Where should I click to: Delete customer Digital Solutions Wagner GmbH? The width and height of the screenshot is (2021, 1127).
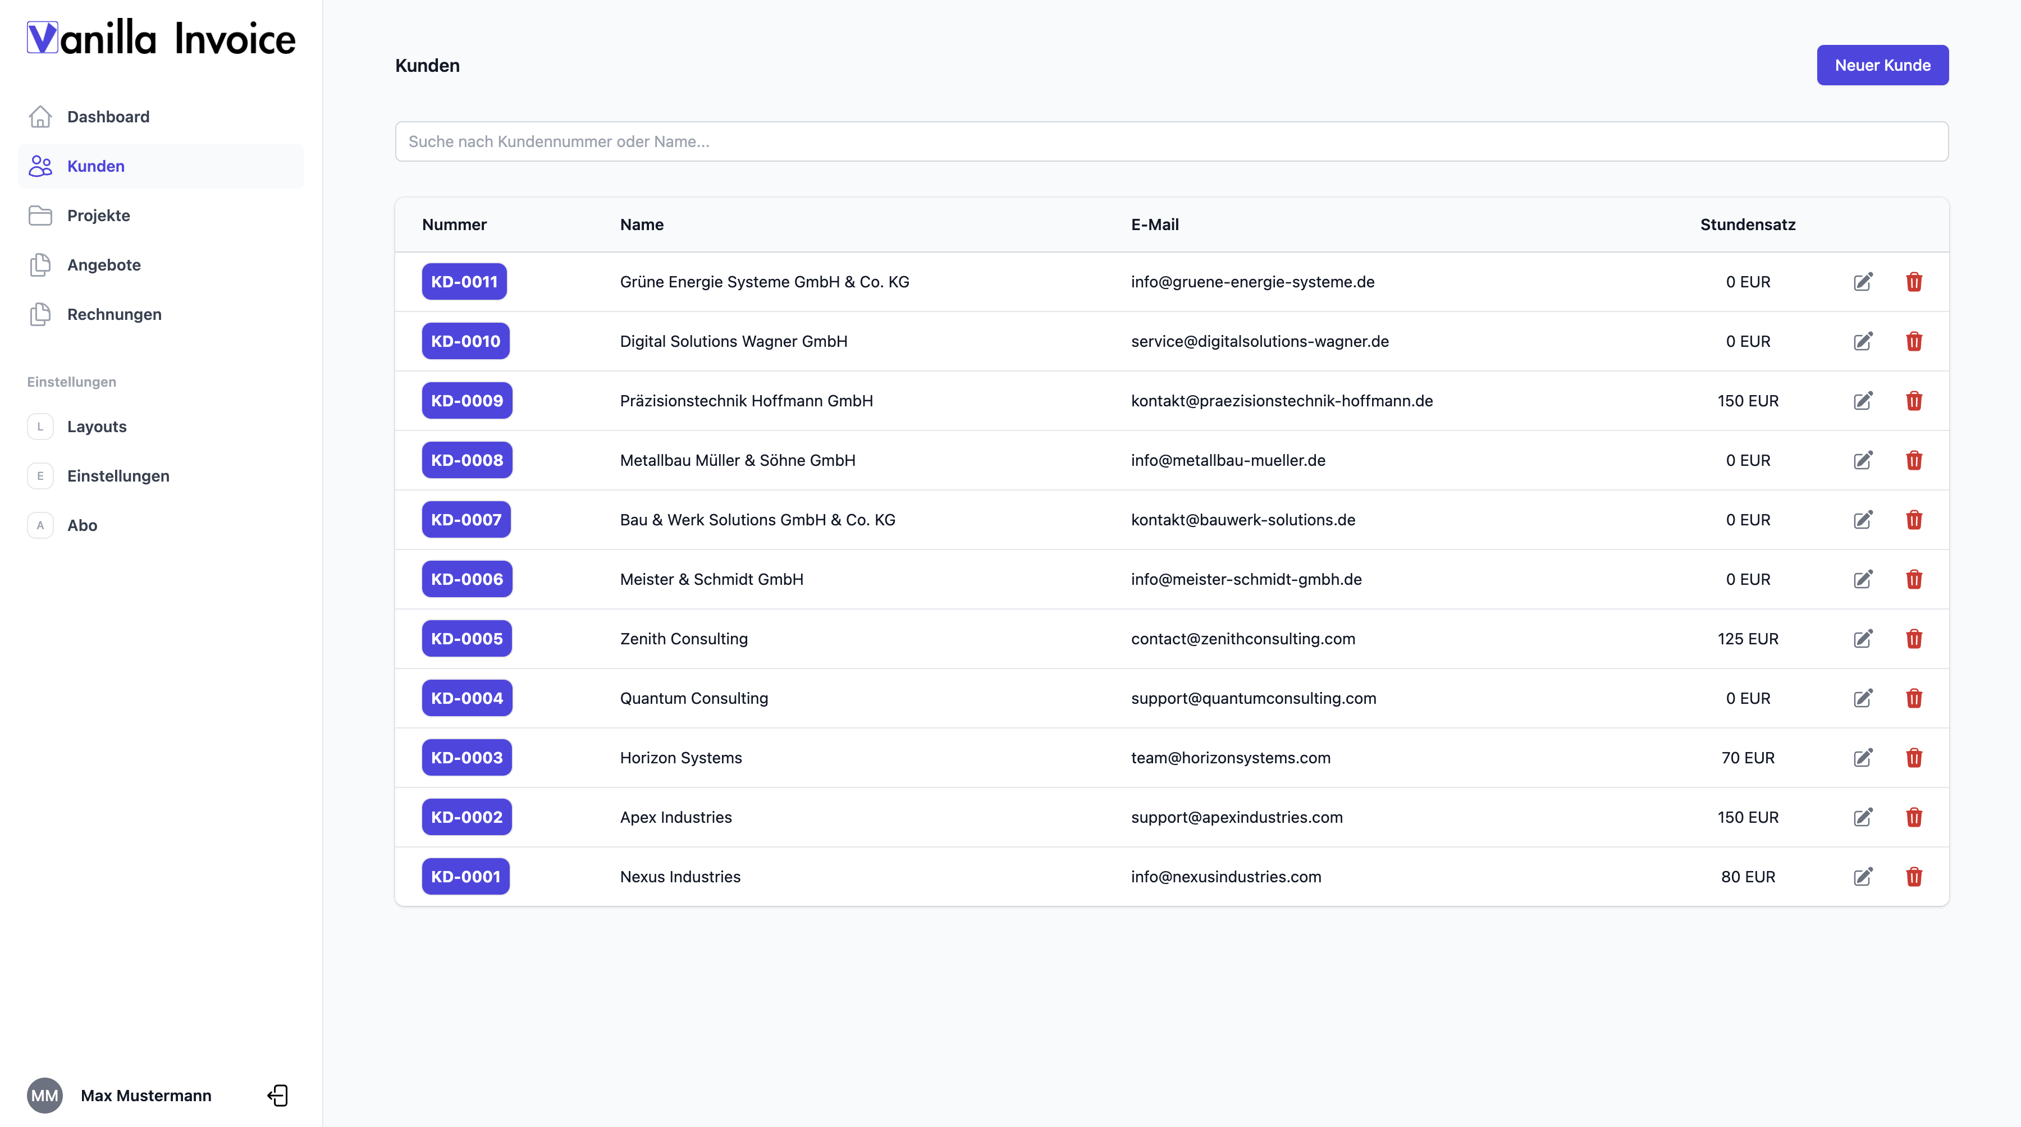[x=1914, y=341]
